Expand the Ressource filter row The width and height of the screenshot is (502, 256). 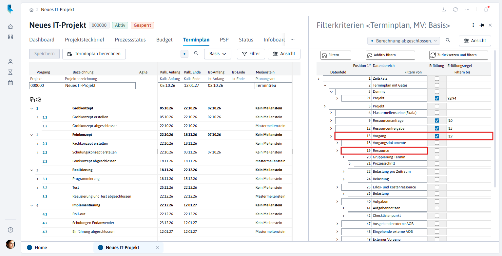(337, 151)
